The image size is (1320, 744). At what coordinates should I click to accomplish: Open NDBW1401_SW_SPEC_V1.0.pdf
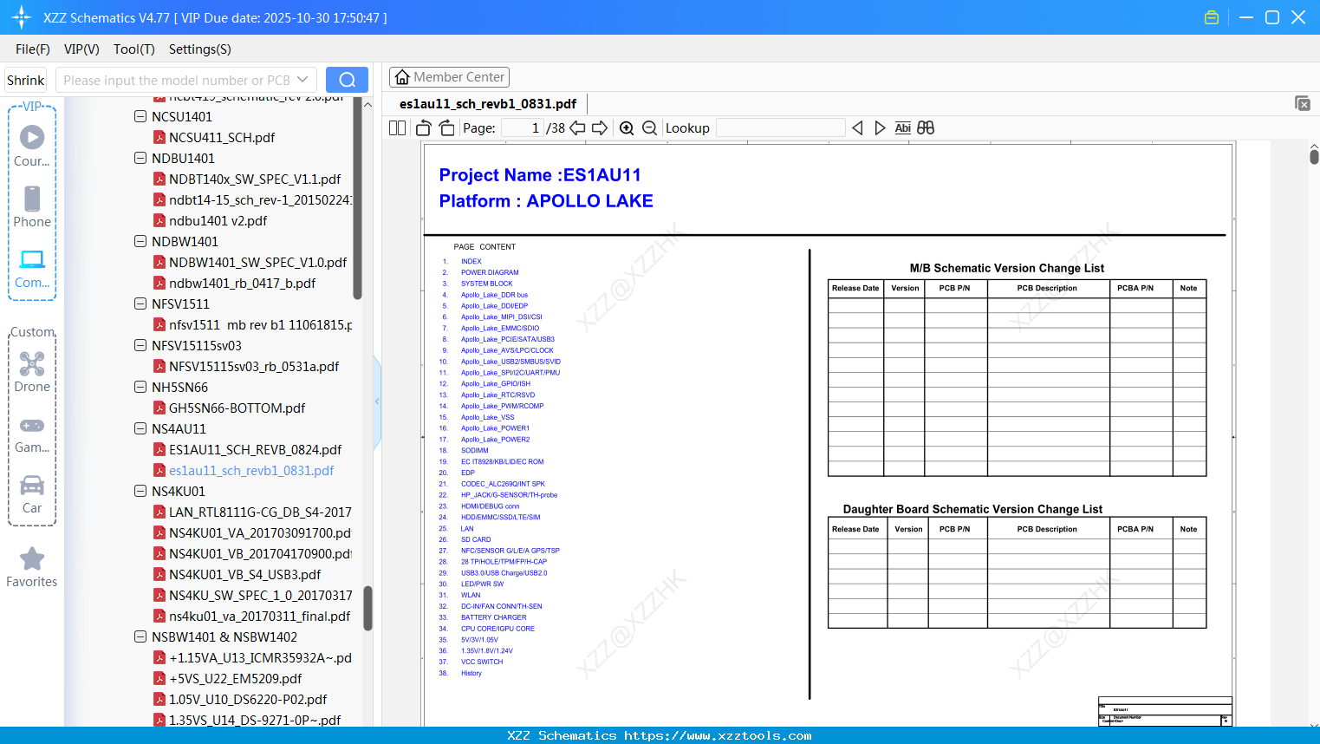tap(257, 262)
